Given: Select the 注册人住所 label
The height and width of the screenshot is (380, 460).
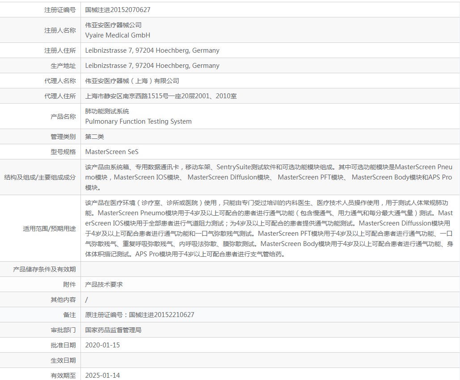Looking at the screenshot, I should tap(60, 50).
